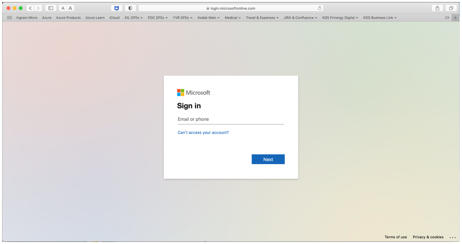Open the three-dots menu at page bottom
This screenshot has width=462, height=244.
coord(453,237)
